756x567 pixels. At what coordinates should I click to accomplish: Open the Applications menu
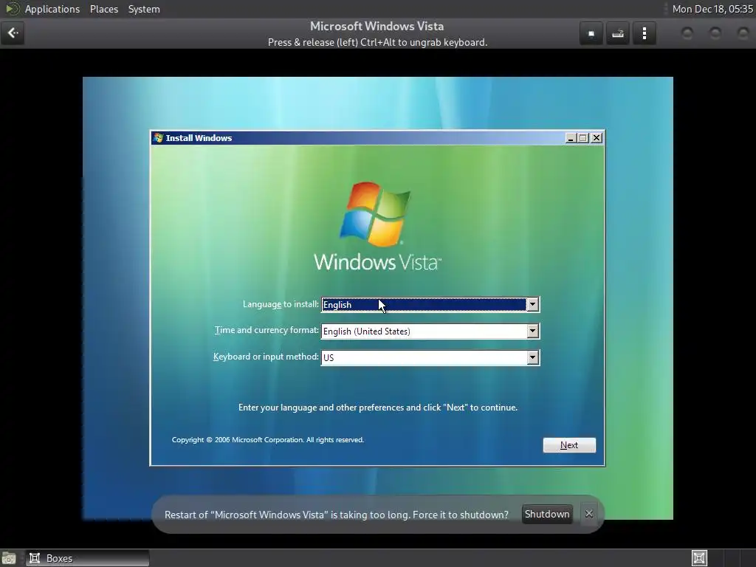(x=52, y=9)
